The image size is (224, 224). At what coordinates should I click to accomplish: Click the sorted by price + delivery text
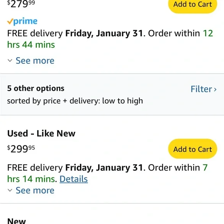pos(75,101)
